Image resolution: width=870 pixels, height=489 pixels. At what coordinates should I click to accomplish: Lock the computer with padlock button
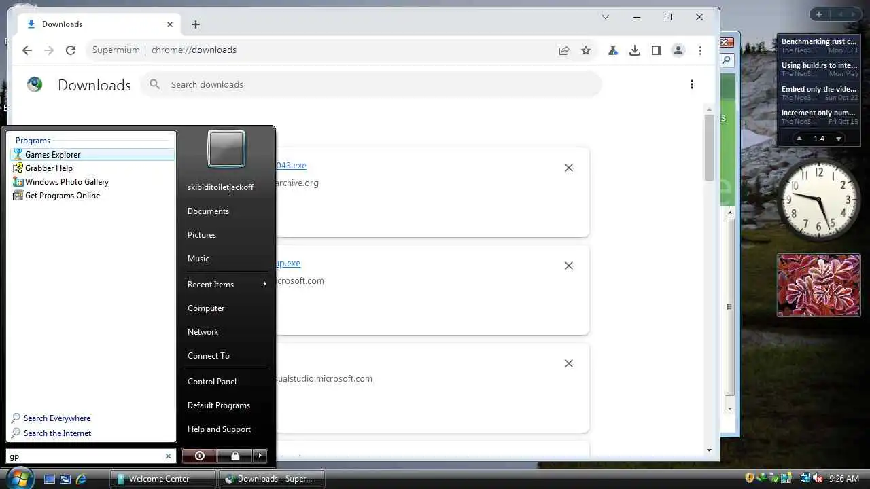[x=235, y=456]
